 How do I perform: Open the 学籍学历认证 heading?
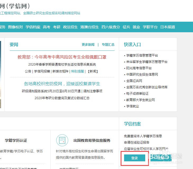[x=16, y=140]
